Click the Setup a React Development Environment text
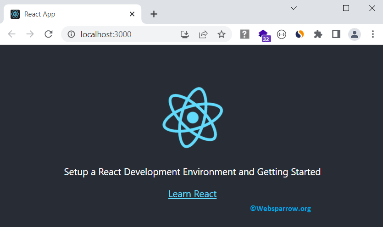 192,172
